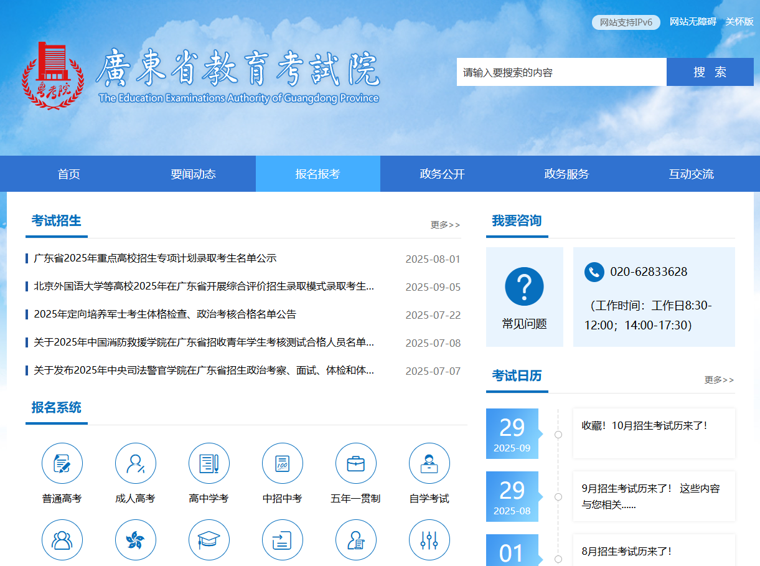This screenshot has width=760, height=566.
Task: Open the 普通高考 registration icon
Action: point(62,463)
